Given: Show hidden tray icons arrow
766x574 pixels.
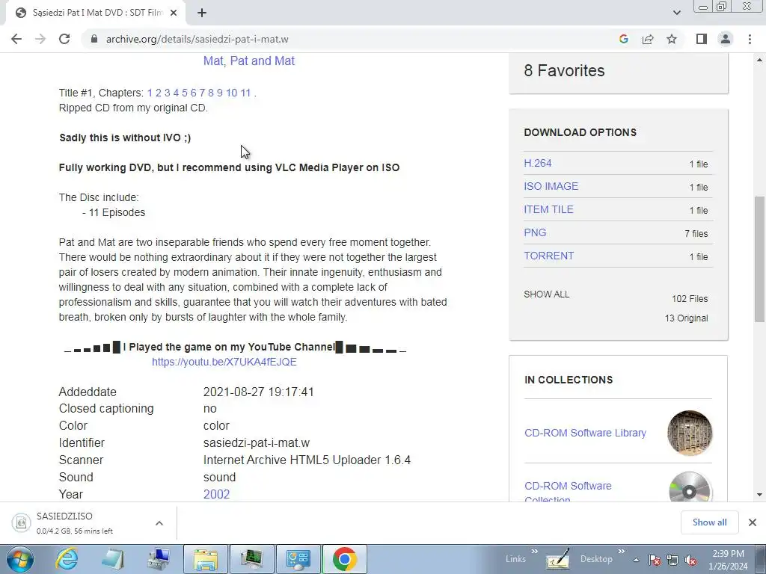Looking at the screenshot, I should 637,561.
